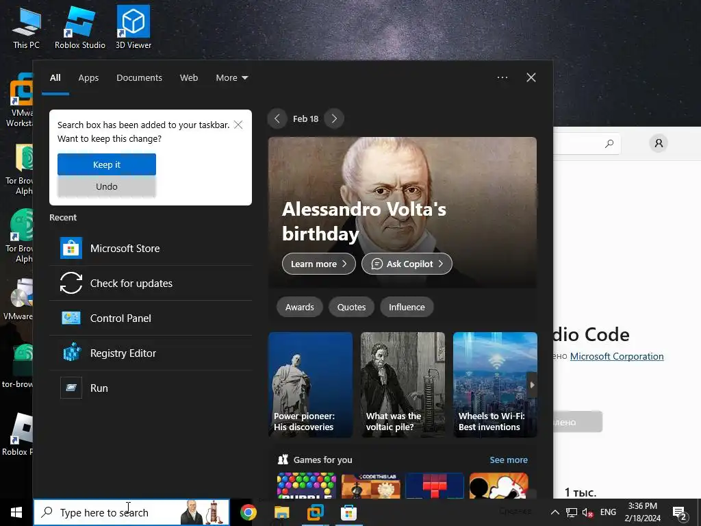Select the 3D Viewer desktop shortcut
The height and width of the screenshot is (526, 701).
pyautogui.click(x=133, y=28)
